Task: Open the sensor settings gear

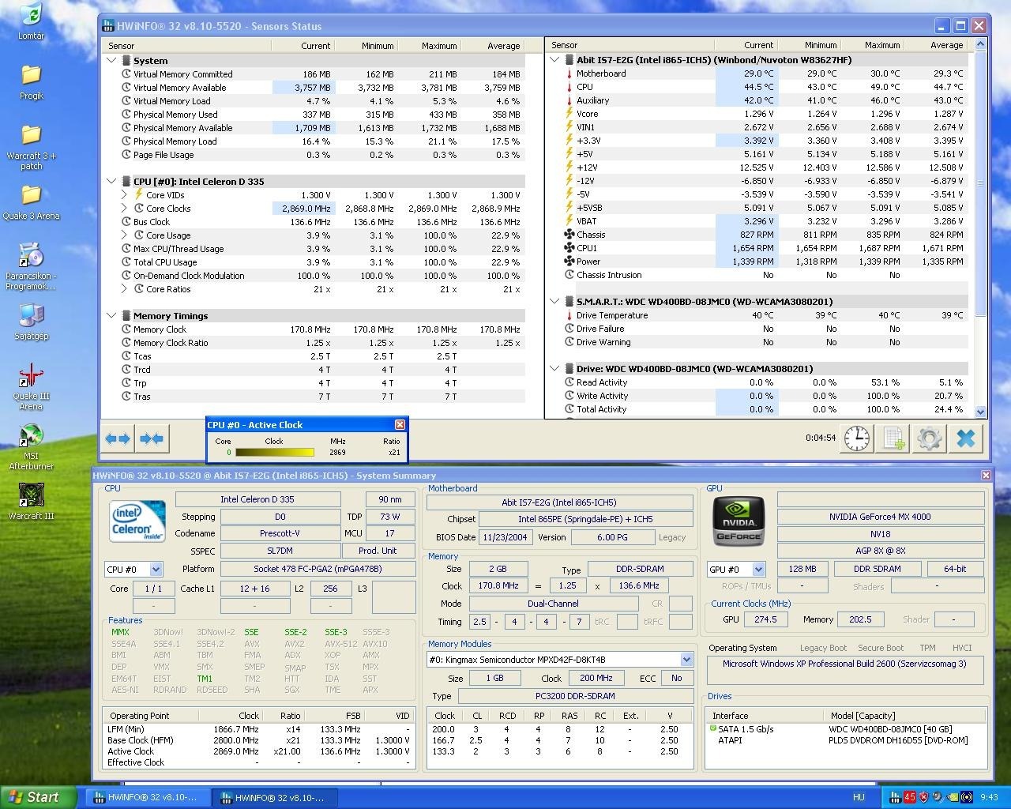Action: 930,438
